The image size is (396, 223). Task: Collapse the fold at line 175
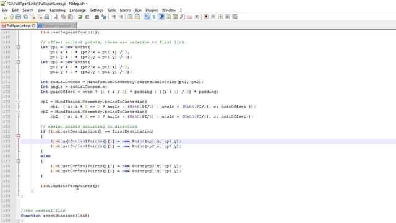(x=19, y=102)
